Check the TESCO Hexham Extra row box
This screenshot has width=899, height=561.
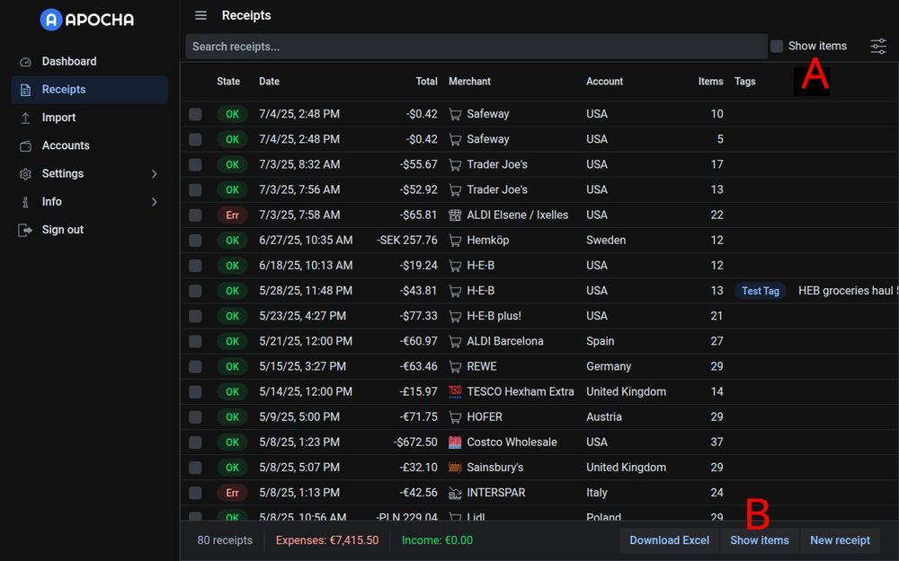(x=195, y=391)
